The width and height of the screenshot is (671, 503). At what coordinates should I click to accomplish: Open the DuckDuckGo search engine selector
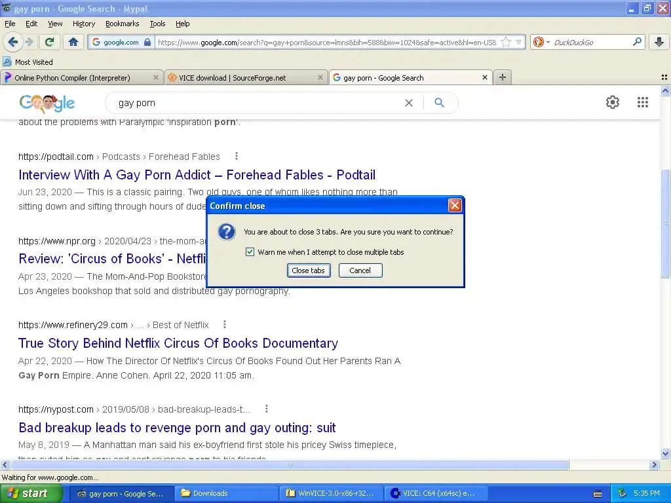pyautogui.click(x=541, y=42)
